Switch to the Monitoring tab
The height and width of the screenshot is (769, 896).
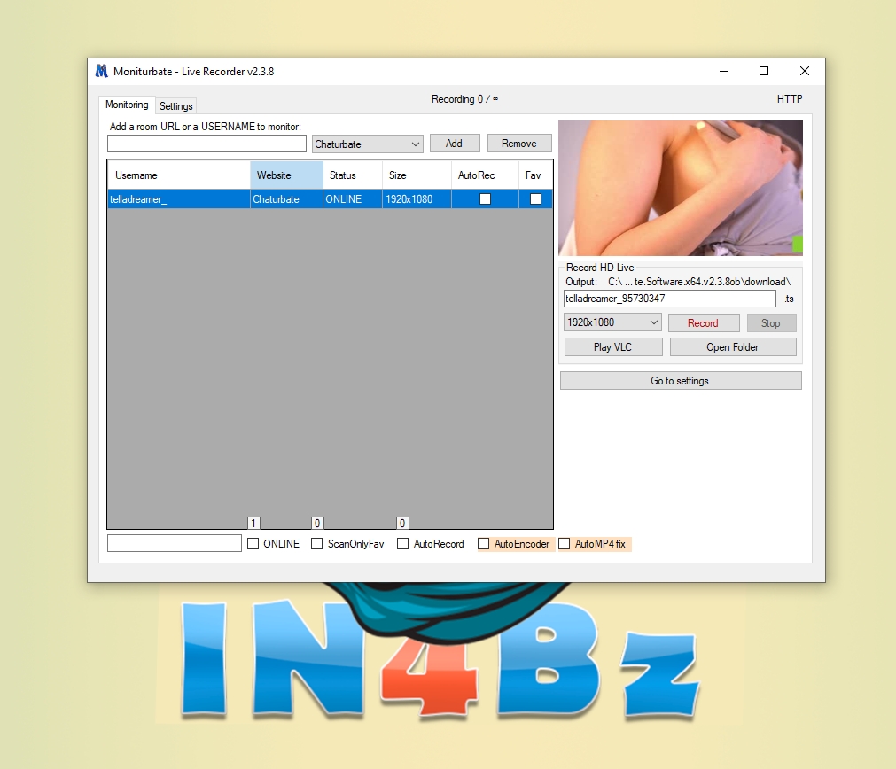point(127,105)
